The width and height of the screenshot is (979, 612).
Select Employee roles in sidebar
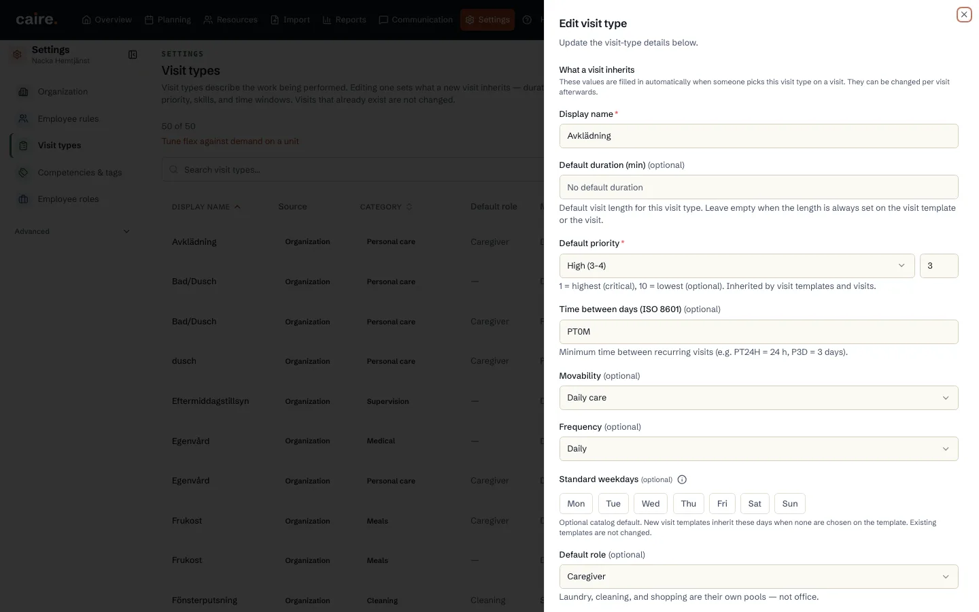pos(72,199)
